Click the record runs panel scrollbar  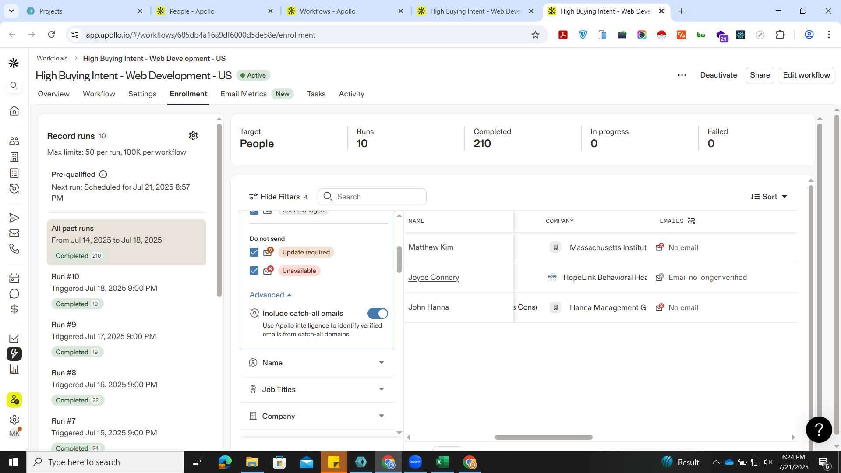219,210
